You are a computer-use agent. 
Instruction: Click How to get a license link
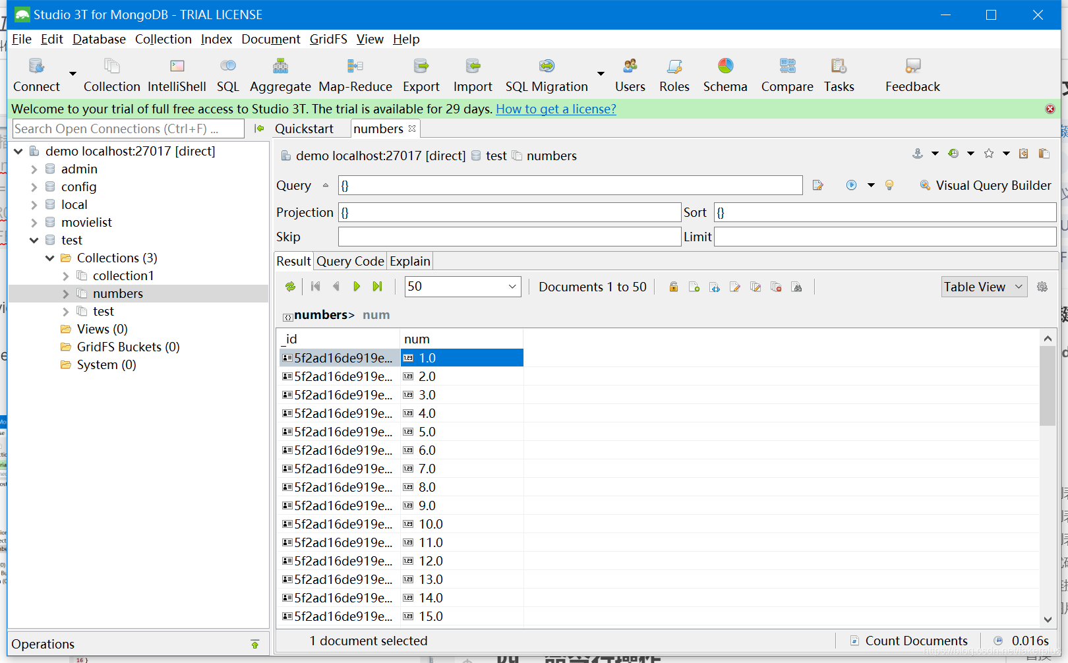(x=556, y=109)
